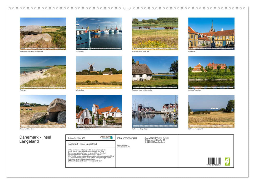Click the blue square in the CALVENDO logo
254x183 pixels.
[111, 137]
